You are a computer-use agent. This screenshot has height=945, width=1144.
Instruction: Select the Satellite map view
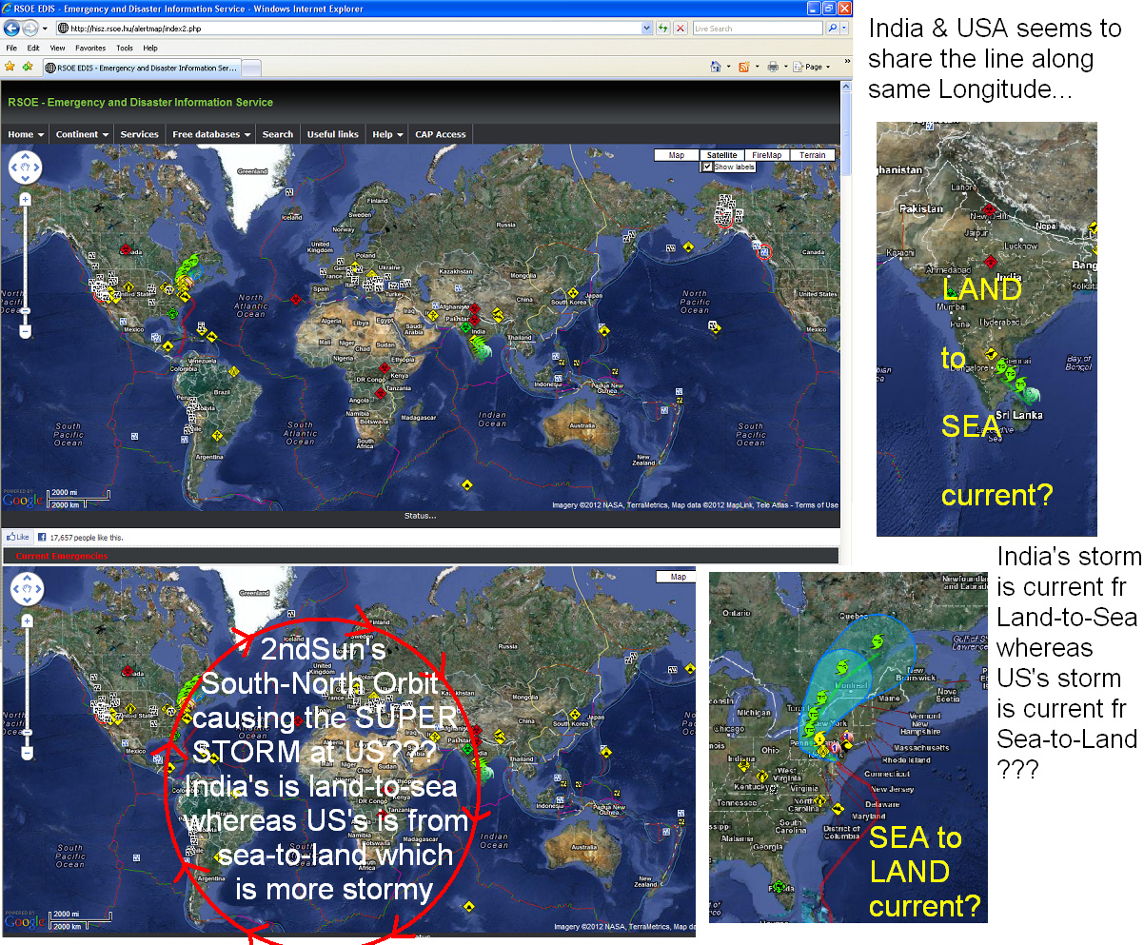click(x=721, y=155)
